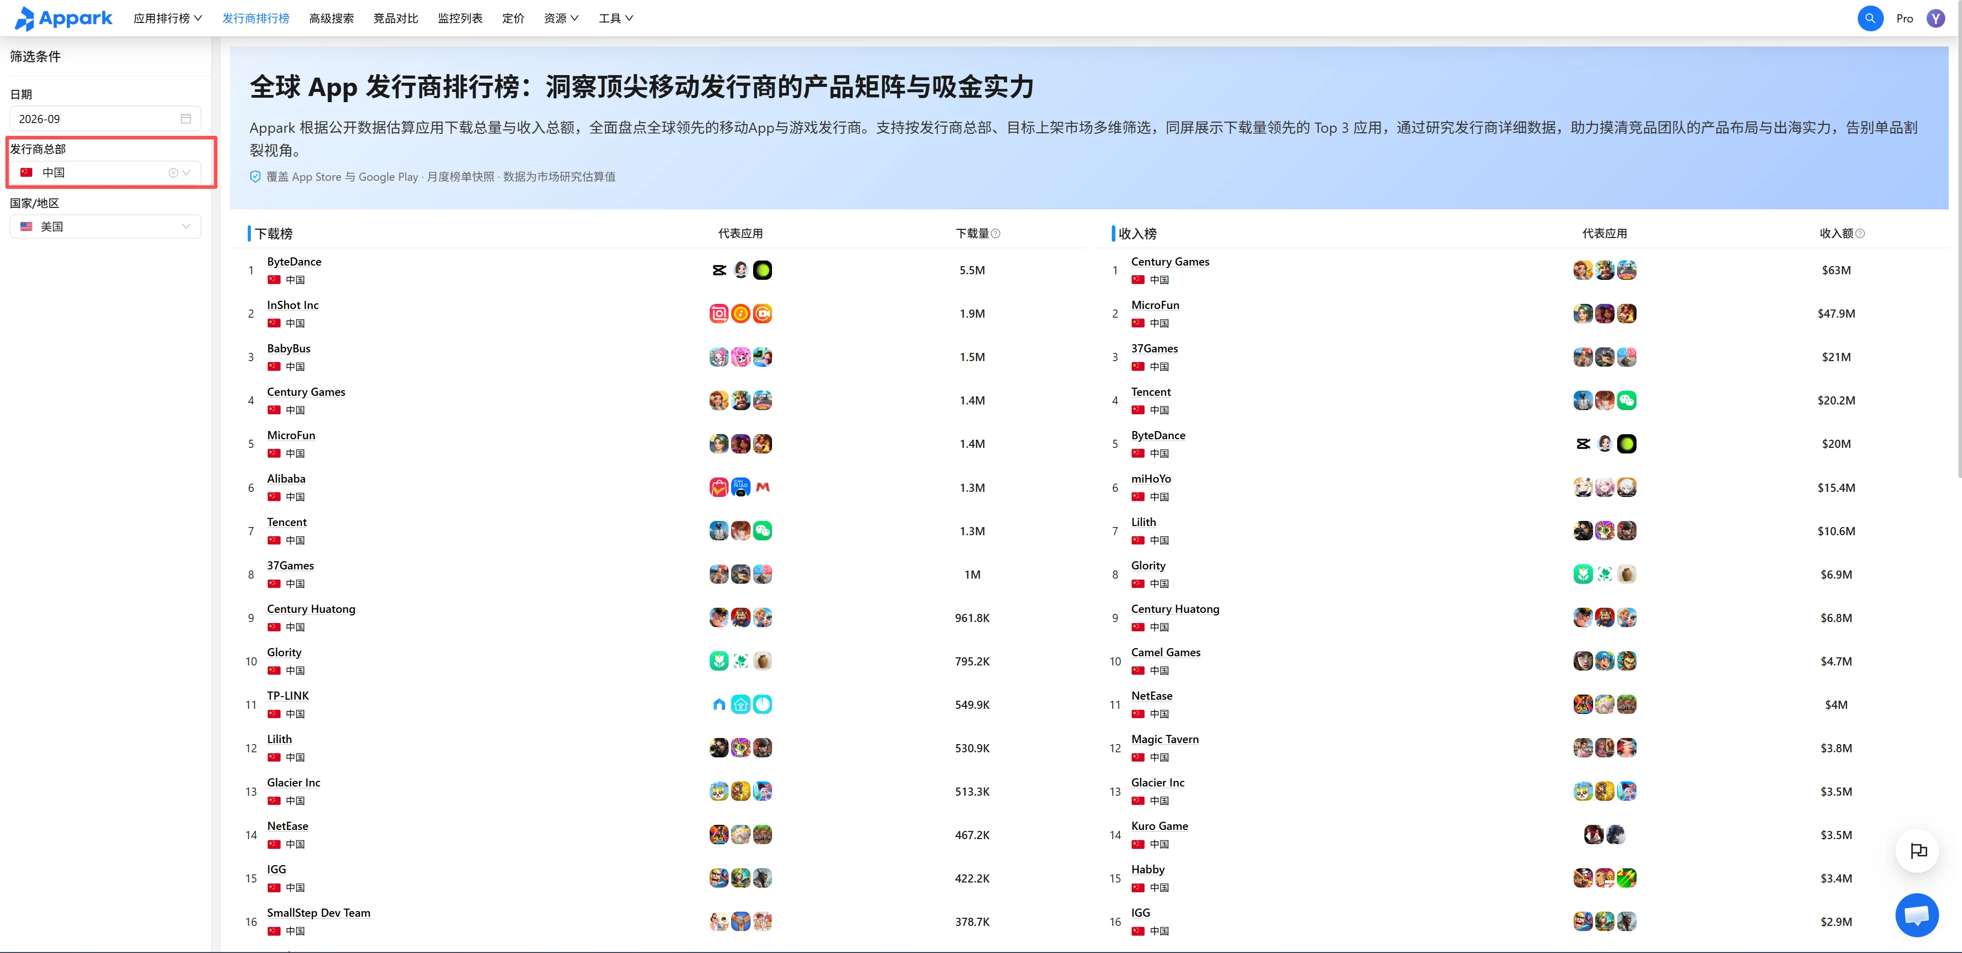The height and width of the screenshot is (953, 1962).
Task: Click the Pro label in header
Action: tap(1904, 18)
